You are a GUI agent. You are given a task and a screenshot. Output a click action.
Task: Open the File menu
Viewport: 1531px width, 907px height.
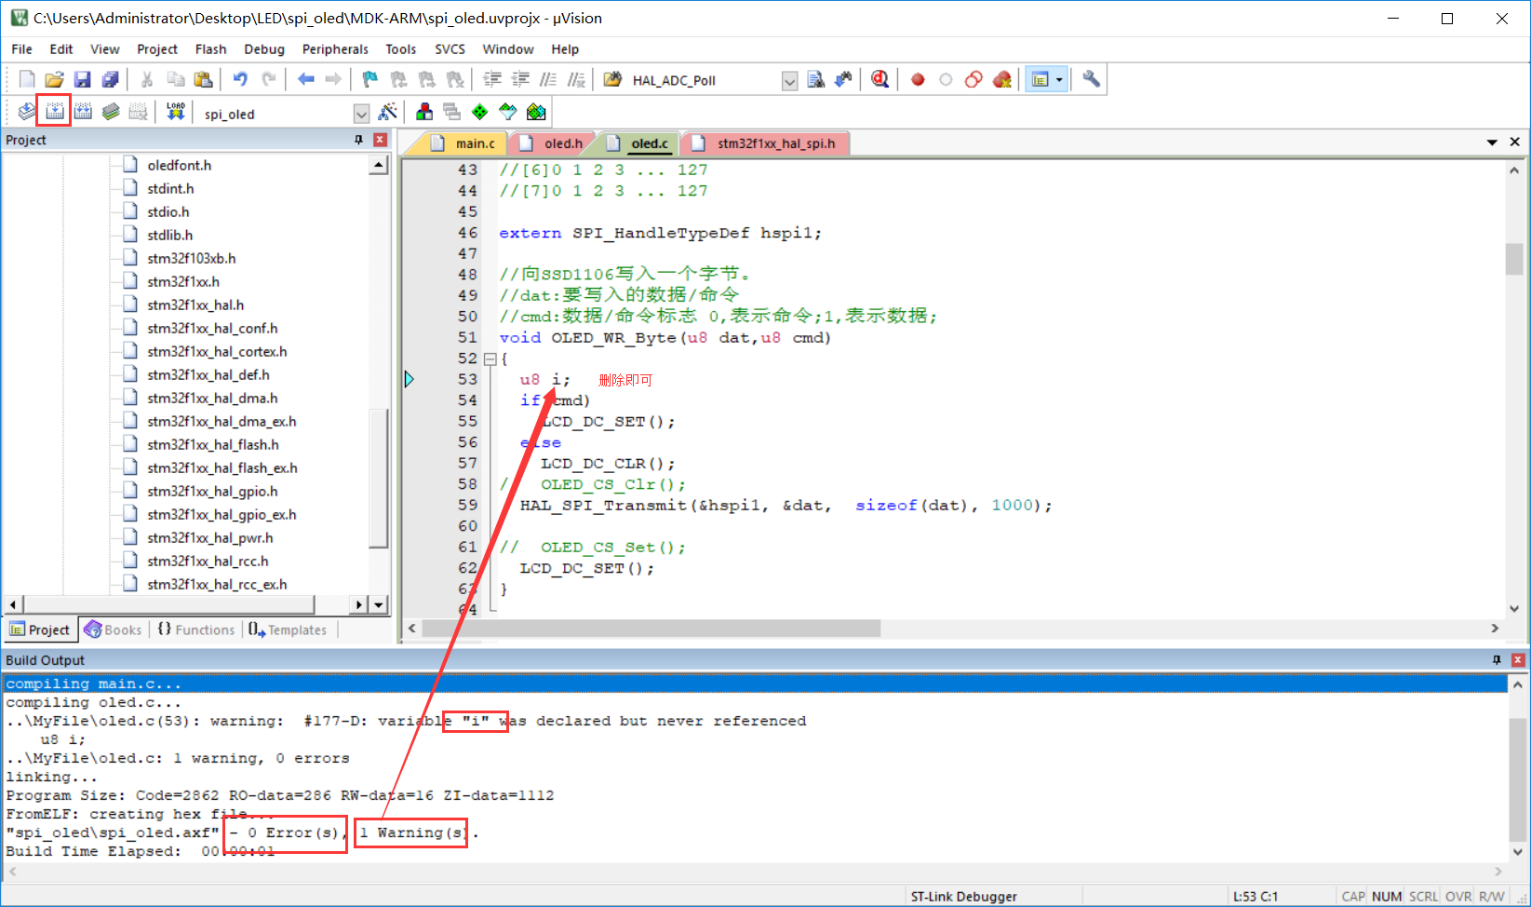[x=21, y=49]
